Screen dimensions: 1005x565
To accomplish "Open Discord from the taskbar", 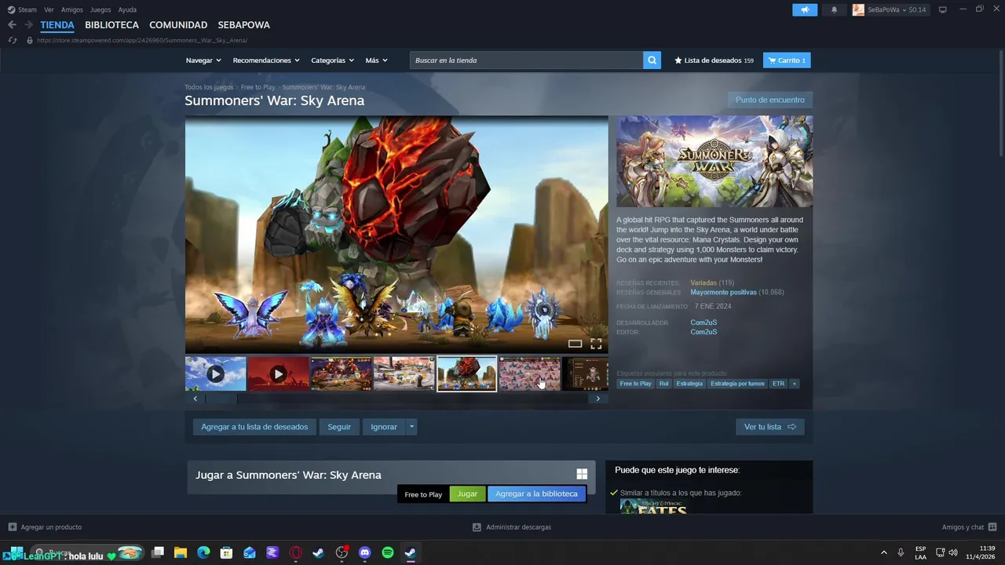I will click(364, 552).
